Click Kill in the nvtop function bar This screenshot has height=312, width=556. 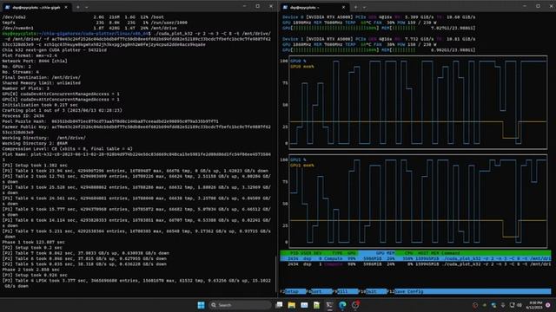pos(347,291)
